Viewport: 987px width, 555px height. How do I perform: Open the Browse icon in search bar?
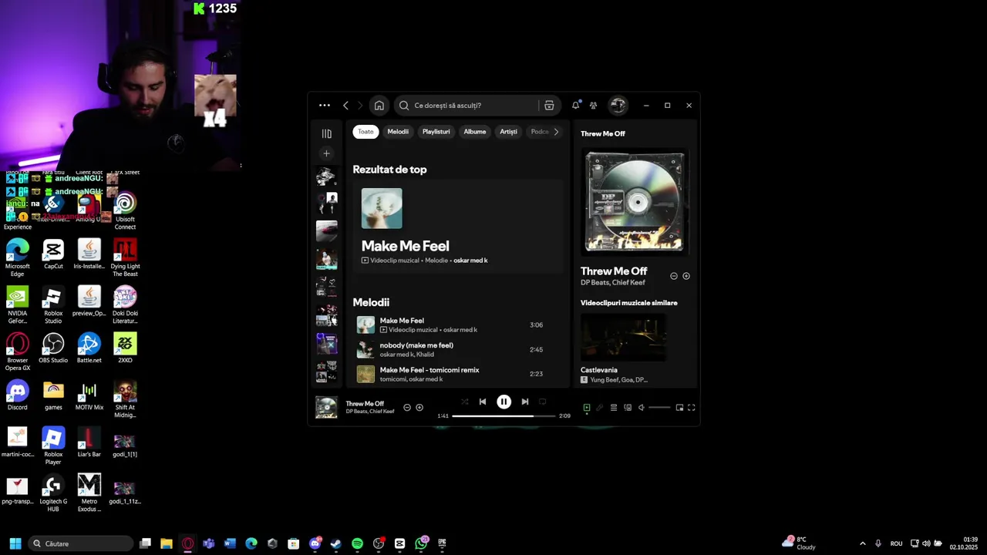pyautogui.click(x=549, y=106)
